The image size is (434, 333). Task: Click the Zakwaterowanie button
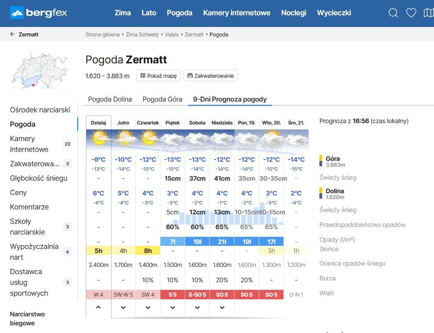pyautogui.click(x=210, y=75)
